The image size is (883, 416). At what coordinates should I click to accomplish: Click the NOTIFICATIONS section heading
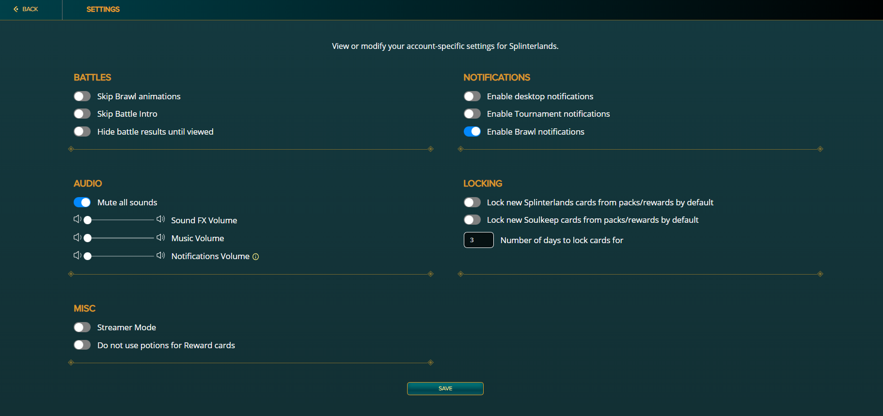[x=497, y=77]
